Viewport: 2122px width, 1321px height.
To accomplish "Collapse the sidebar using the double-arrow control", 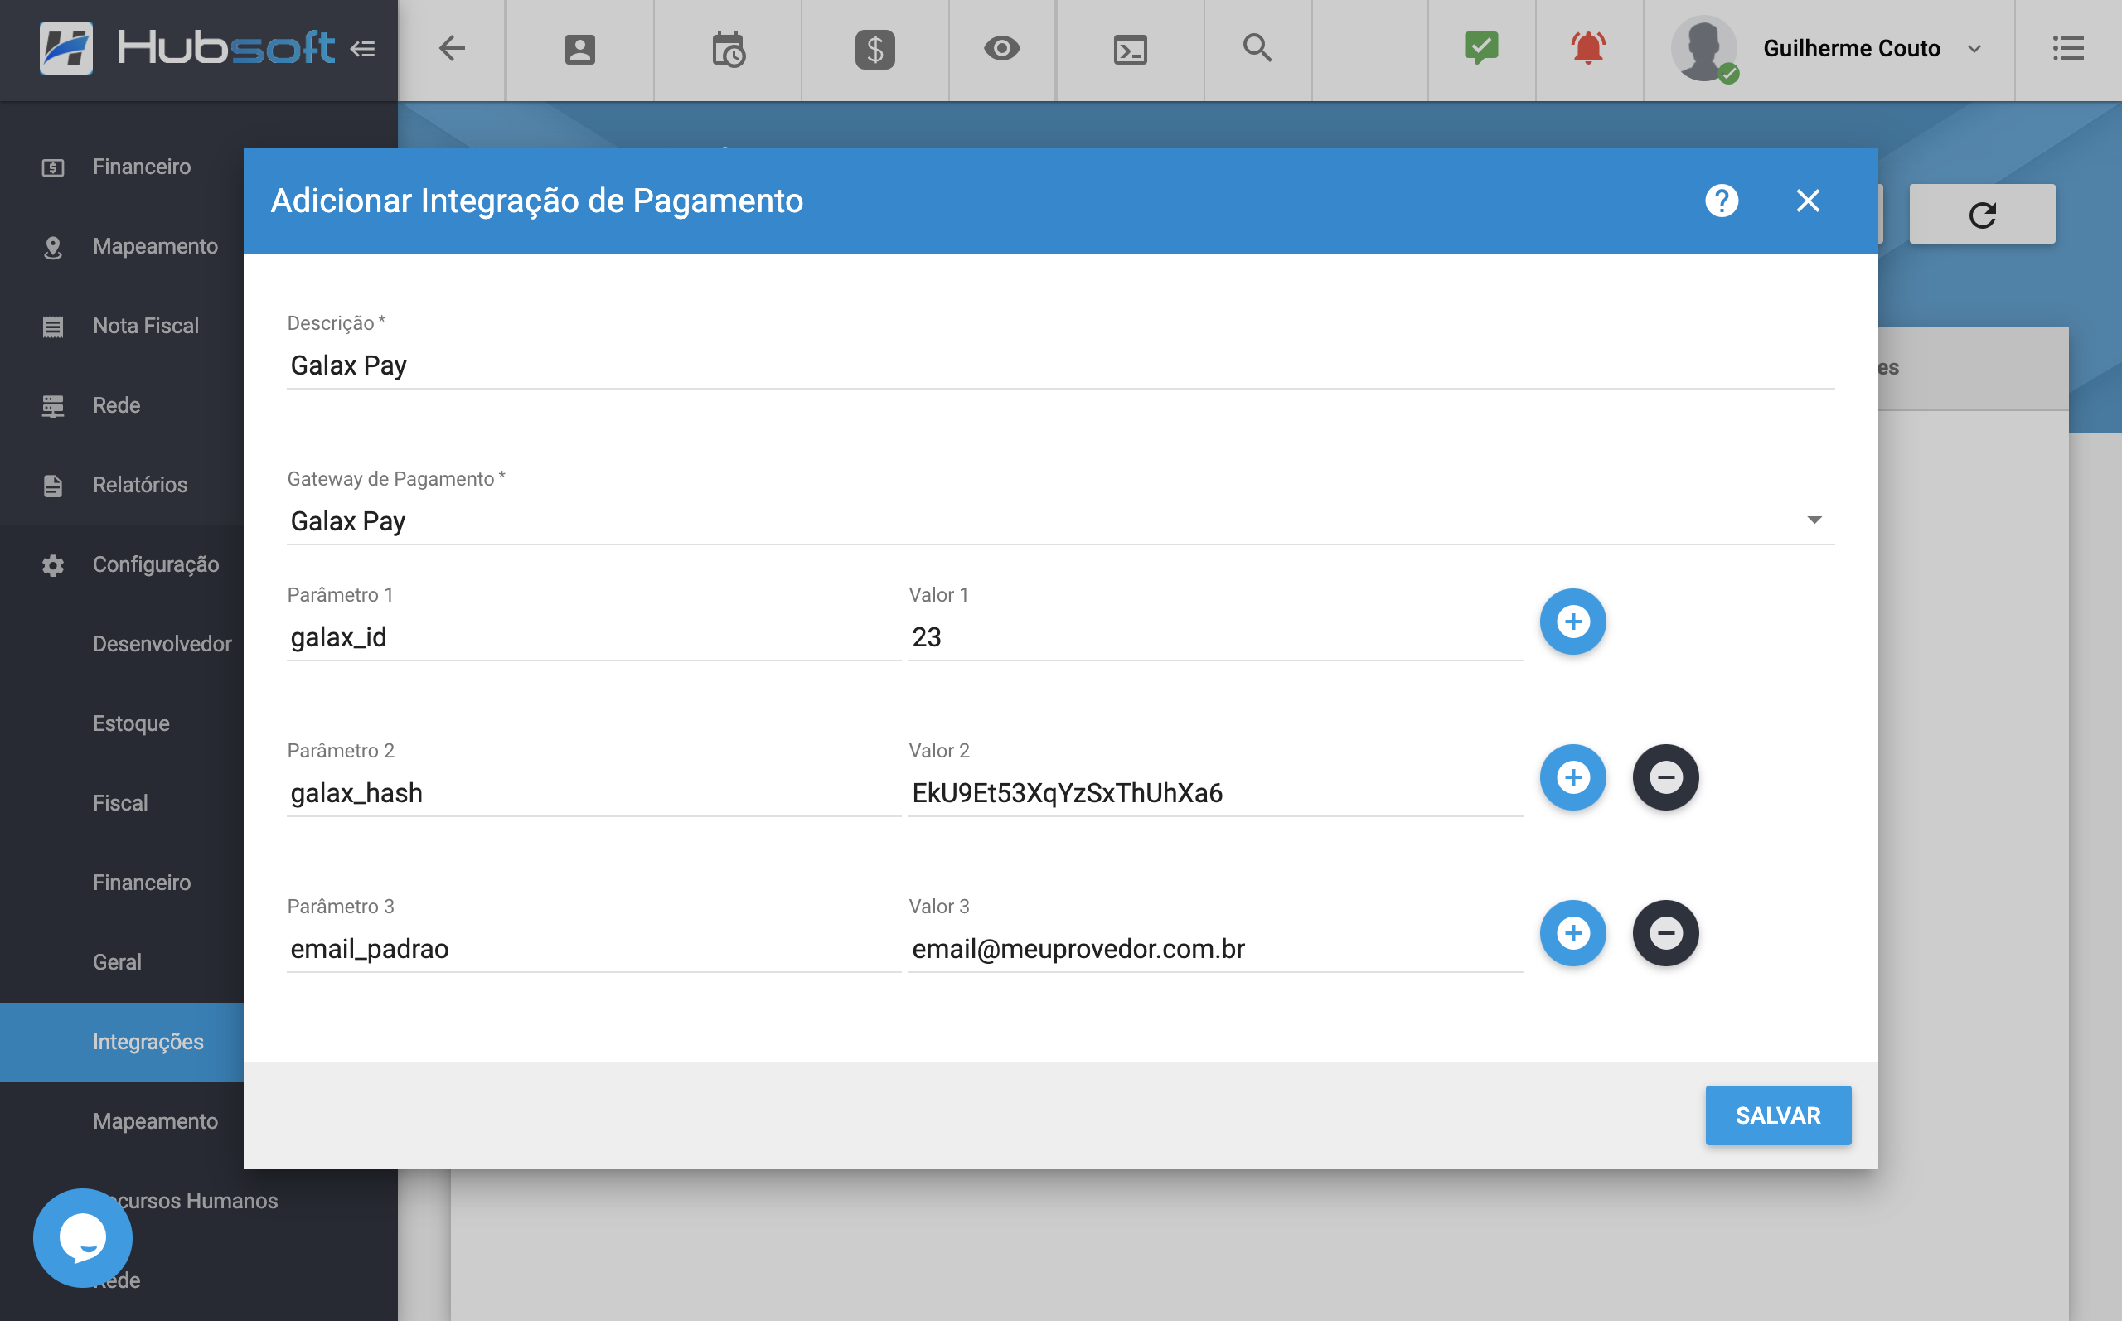I will 364,49.
